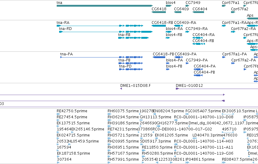Select the CG6404-RA transcript glyph
258x164 pixels.
click(x=197, y=38)
